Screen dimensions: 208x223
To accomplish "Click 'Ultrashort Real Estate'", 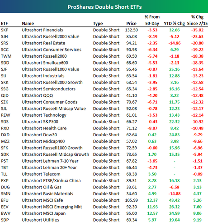I will (43, 43).
